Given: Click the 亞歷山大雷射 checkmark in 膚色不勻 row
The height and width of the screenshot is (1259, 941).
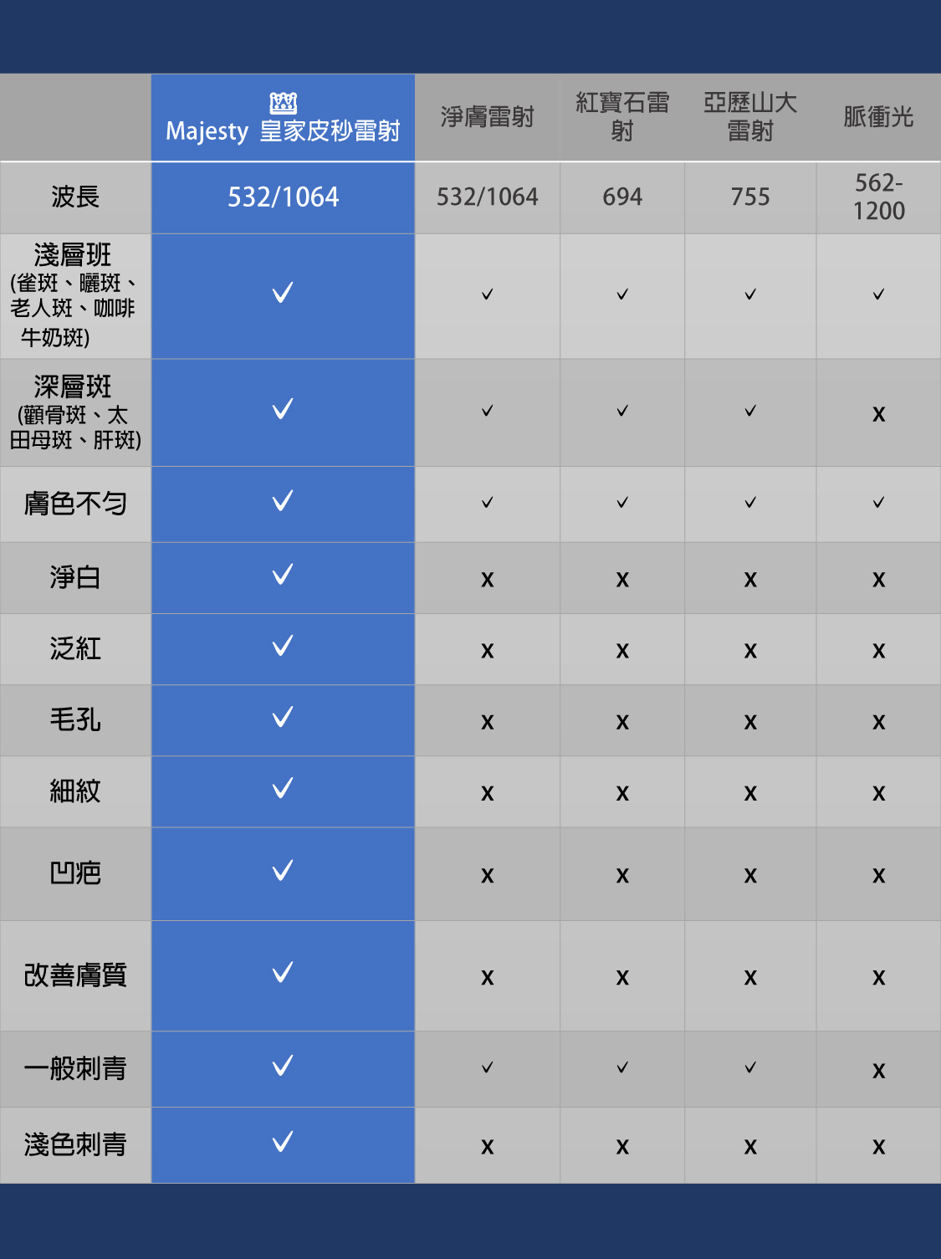Looking at the screenshot, I should coord(750,503).
